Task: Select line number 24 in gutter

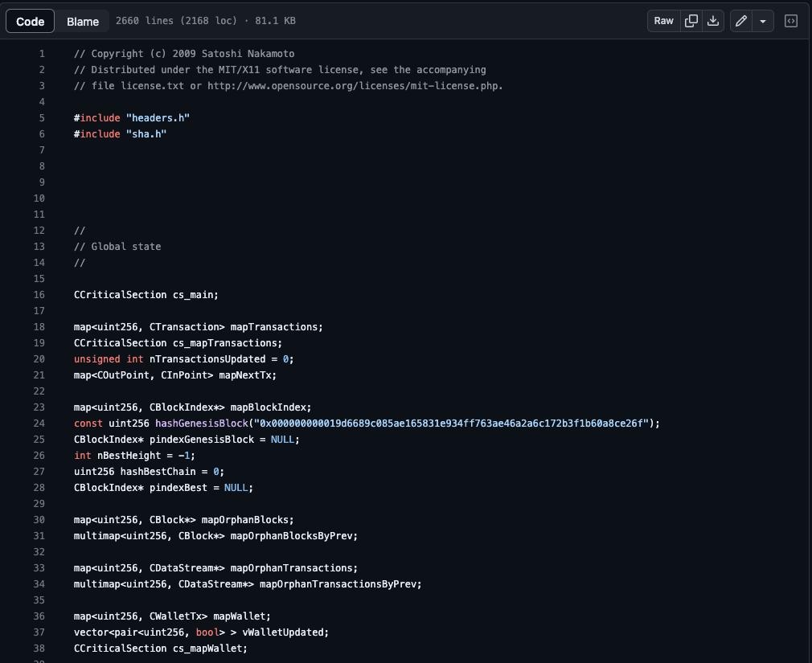Action: click(39, 424)
